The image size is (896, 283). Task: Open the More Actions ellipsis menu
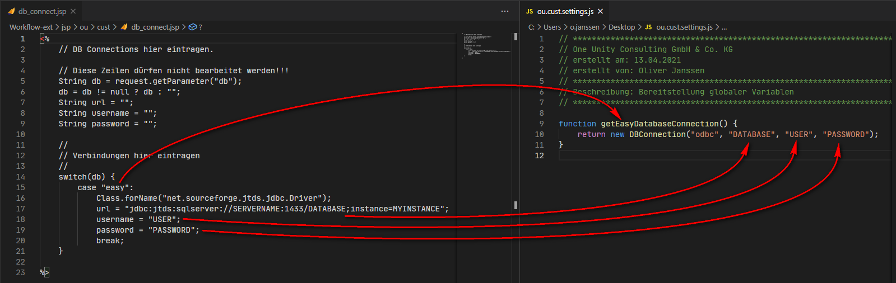505,11
